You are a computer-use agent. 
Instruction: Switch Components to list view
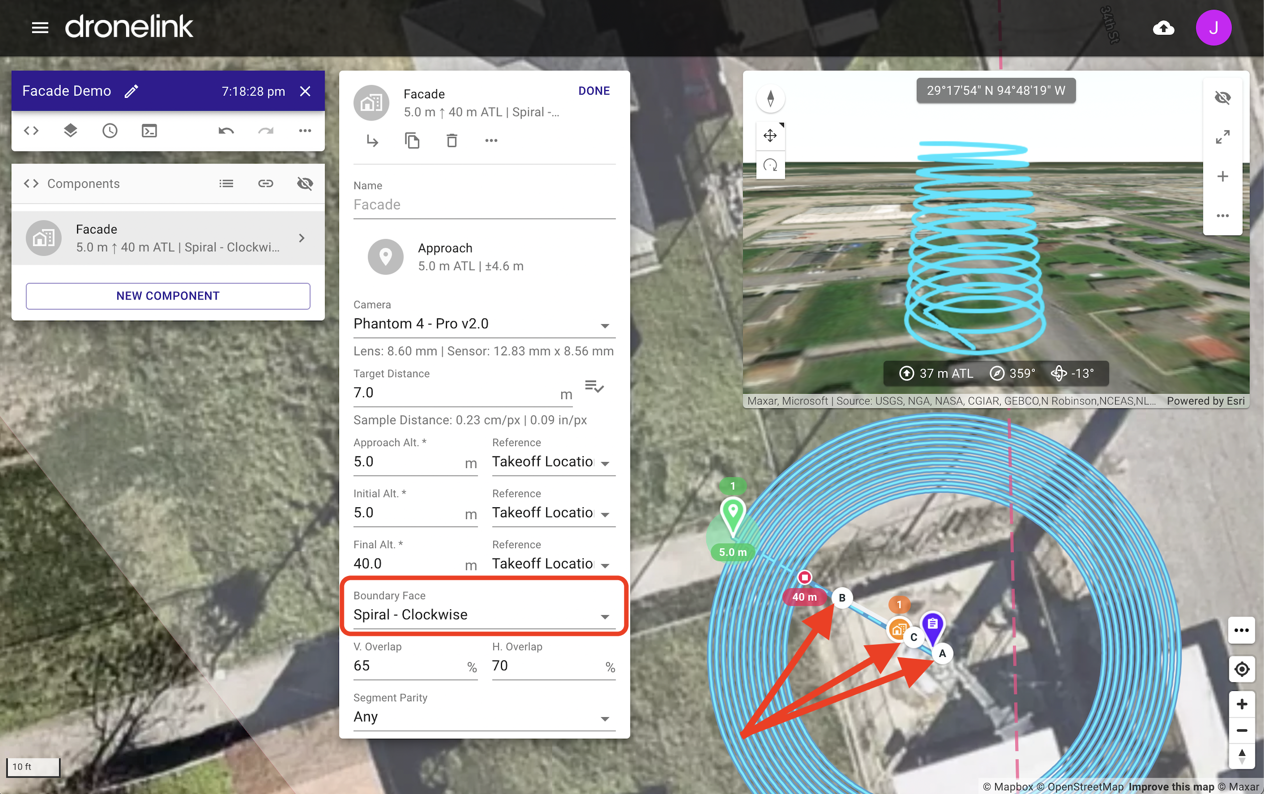(x=226, y=183)
